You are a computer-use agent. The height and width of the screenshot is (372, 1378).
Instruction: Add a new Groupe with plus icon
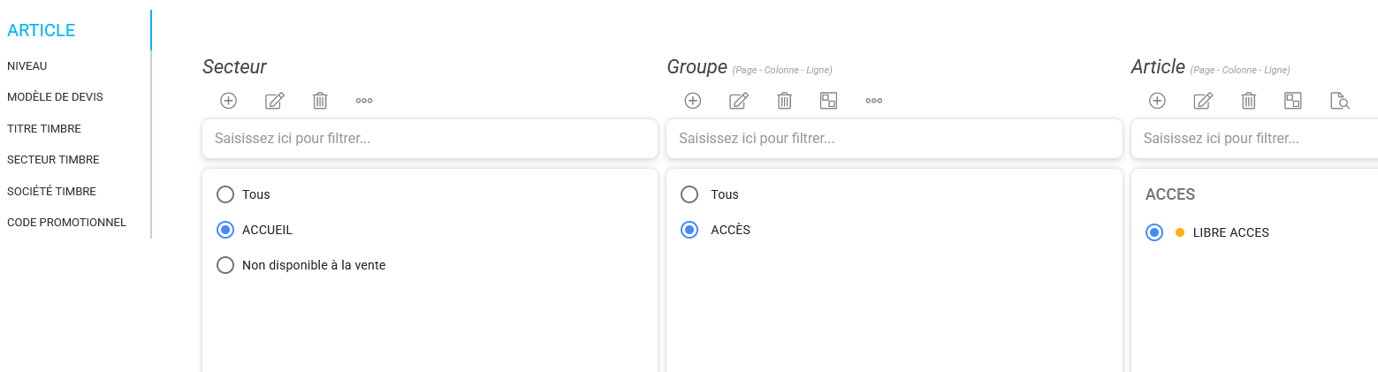coord(693,101)
